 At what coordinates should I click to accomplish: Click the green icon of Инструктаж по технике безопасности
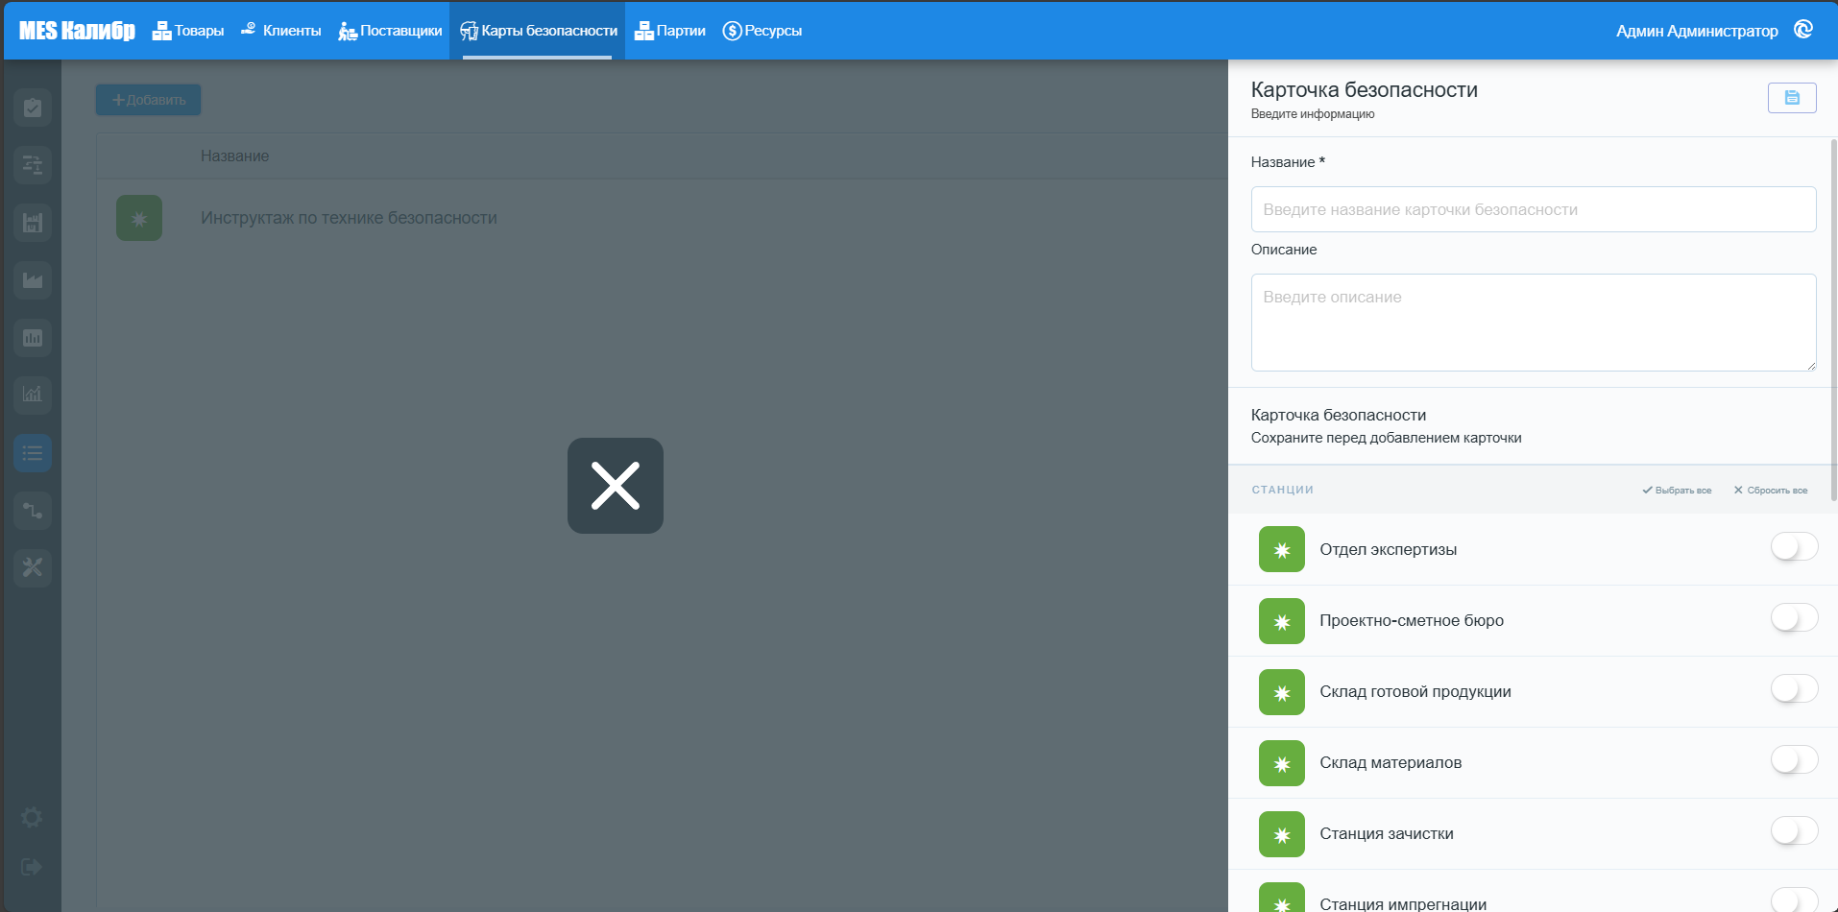139,218
